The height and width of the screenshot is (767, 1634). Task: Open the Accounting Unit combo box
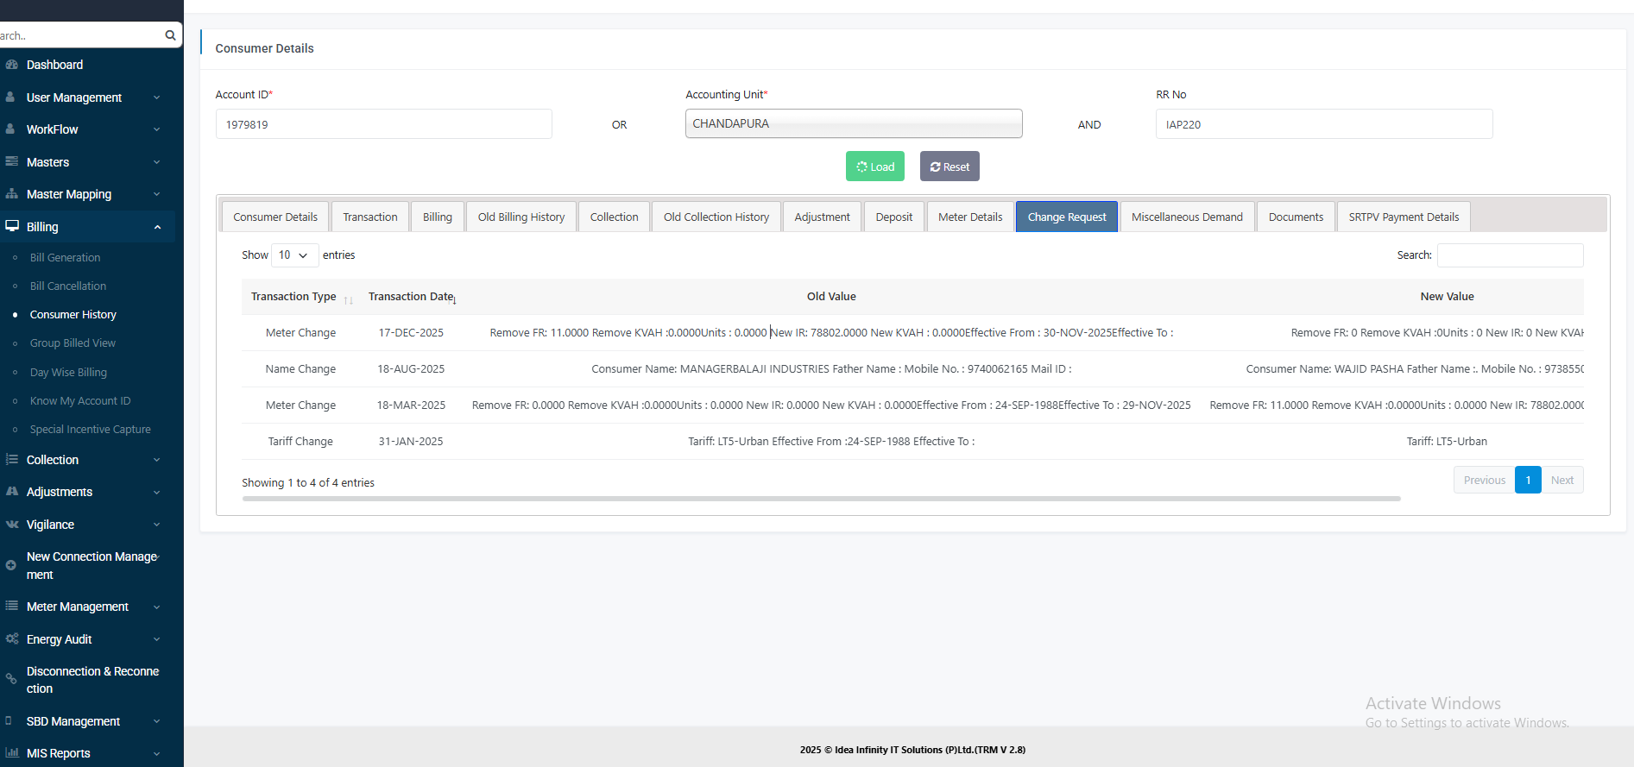(x=853, y=123)
